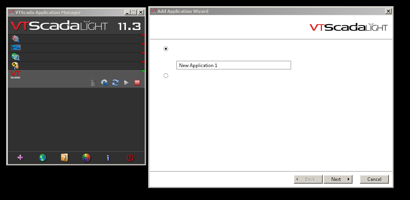Click the purple plus add application icon
This screenshot has height=200, width=410.
click(x=20, y=158)
